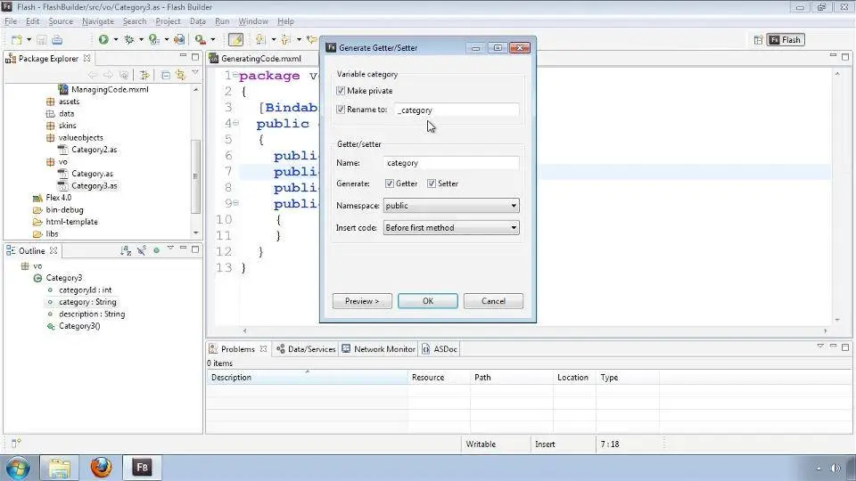Image resolution: width=856 pixels, height=481 pixels.
Task: Switch to the Data/Services tab
Action: (x=306, y=349)
